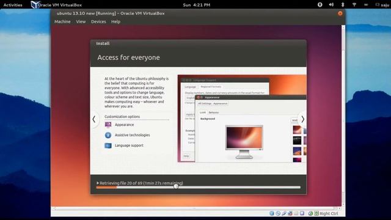The height and width of the screenshot is (220, 391).
Task: Open the clock showing Sun 4:21 PM
Action: coord(197,5)
